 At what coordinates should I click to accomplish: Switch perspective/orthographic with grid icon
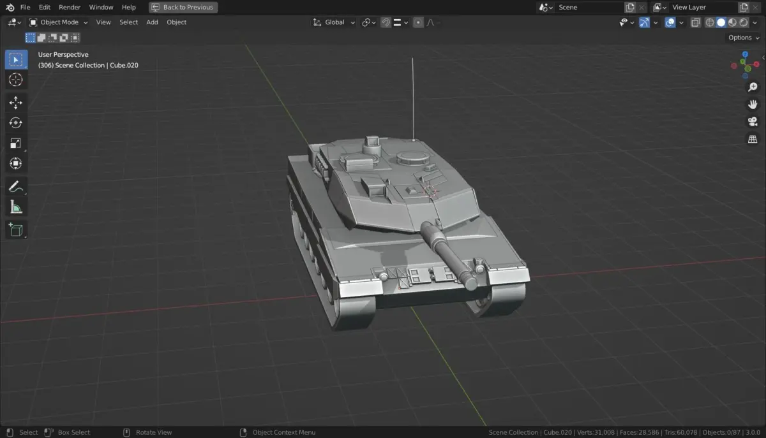pos(753,139)
